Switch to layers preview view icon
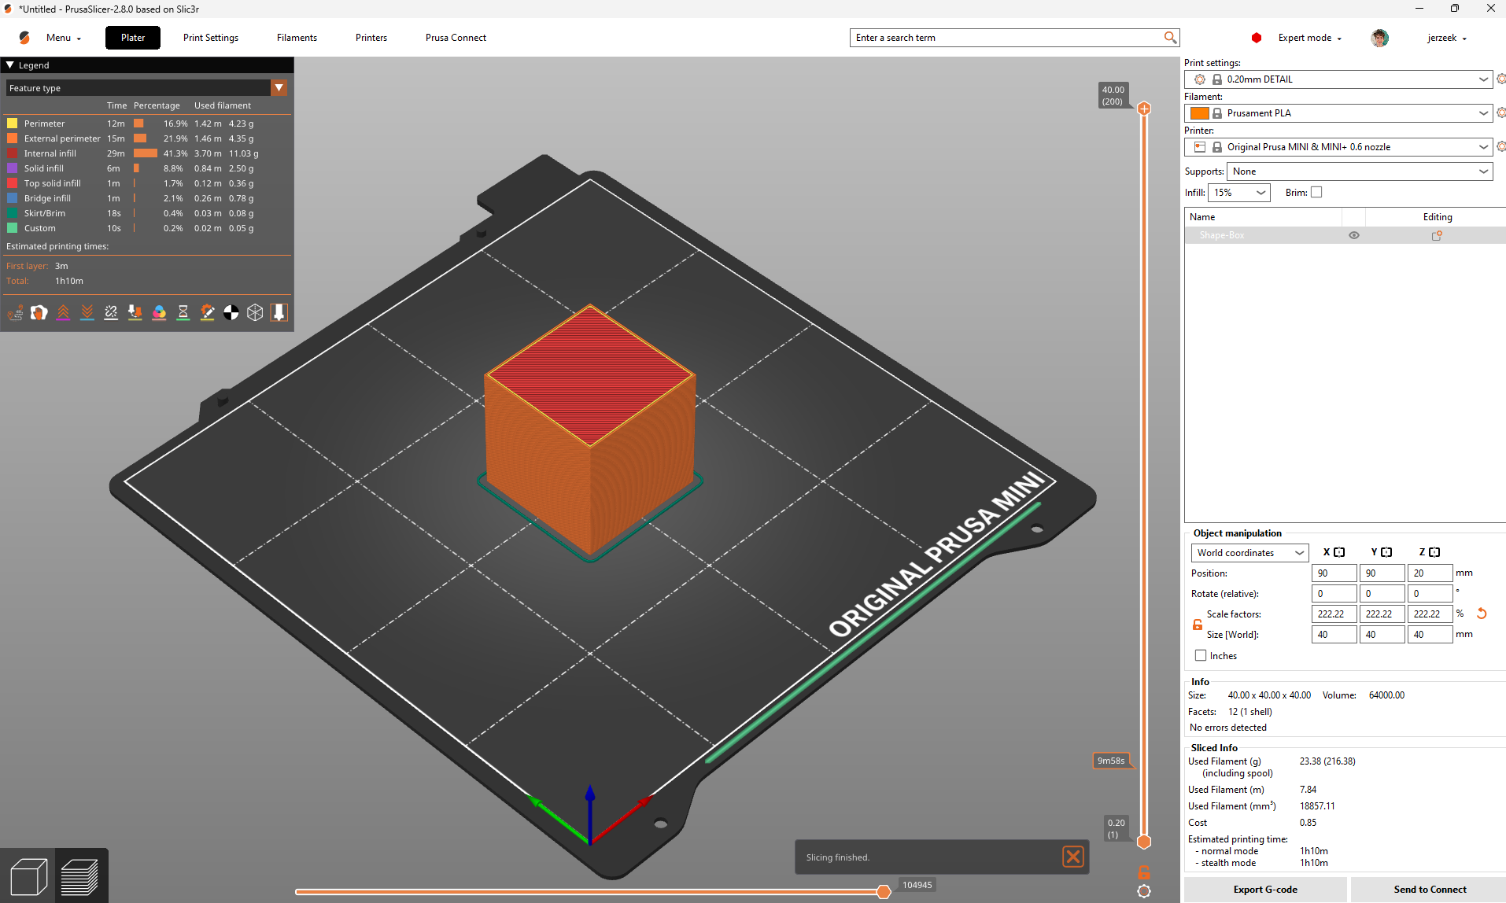 (x=79, y=877)
